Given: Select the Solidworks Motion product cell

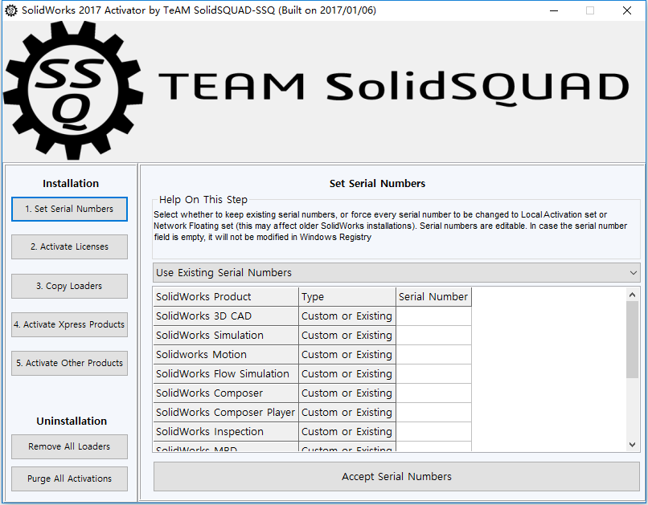Looking at the screenshot, I should pos(226,354).
